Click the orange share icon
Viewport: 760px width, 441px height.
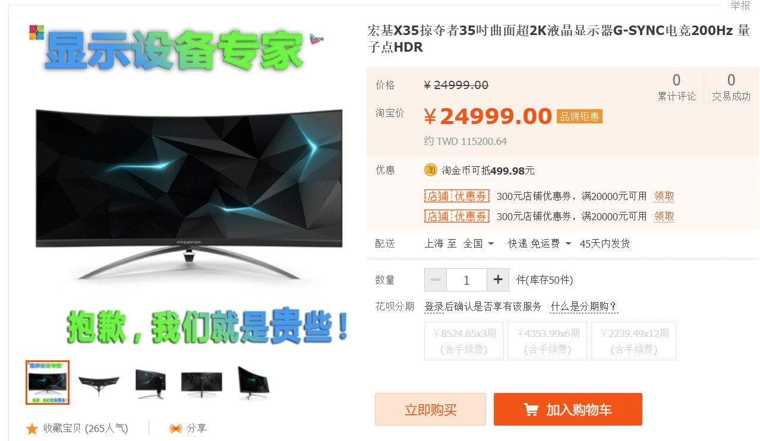tap(175, 428)
